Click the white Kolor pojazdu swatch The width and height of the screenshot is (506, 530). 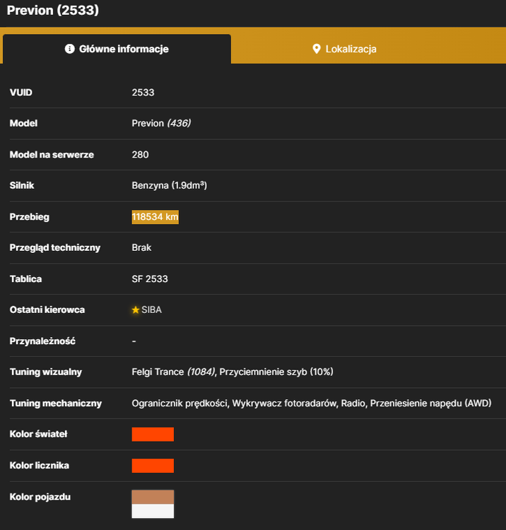(153, 511)
